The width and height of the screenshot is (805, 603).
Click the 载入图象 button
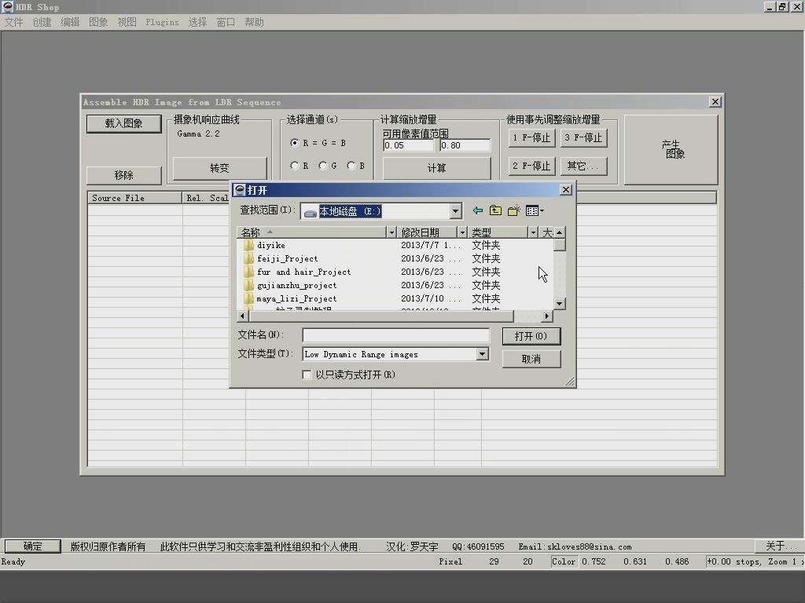tap(123, 123)
